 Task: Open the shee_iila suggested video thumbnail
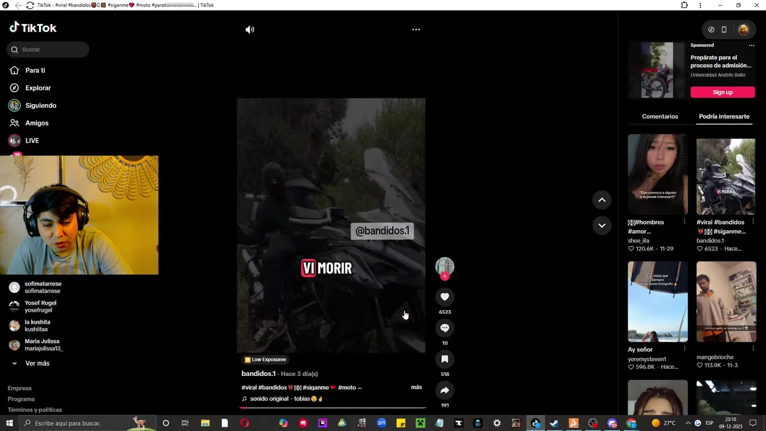point(658,174)
